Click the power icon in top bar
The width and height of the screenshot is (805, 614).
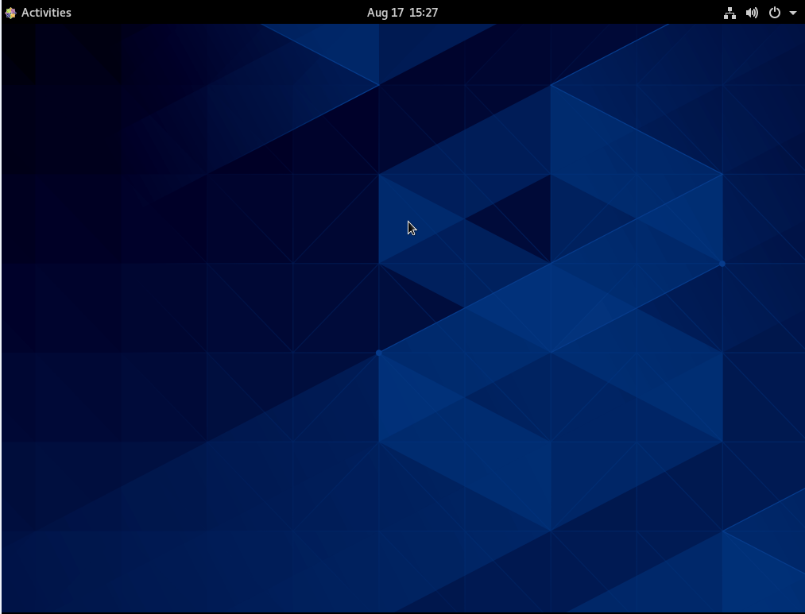point(775,13)
